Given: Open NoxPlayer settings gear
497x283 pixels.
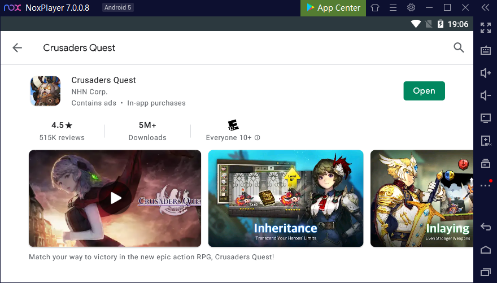Looking at the screenshot, I should pyautogui.click(x=411, y=8).
